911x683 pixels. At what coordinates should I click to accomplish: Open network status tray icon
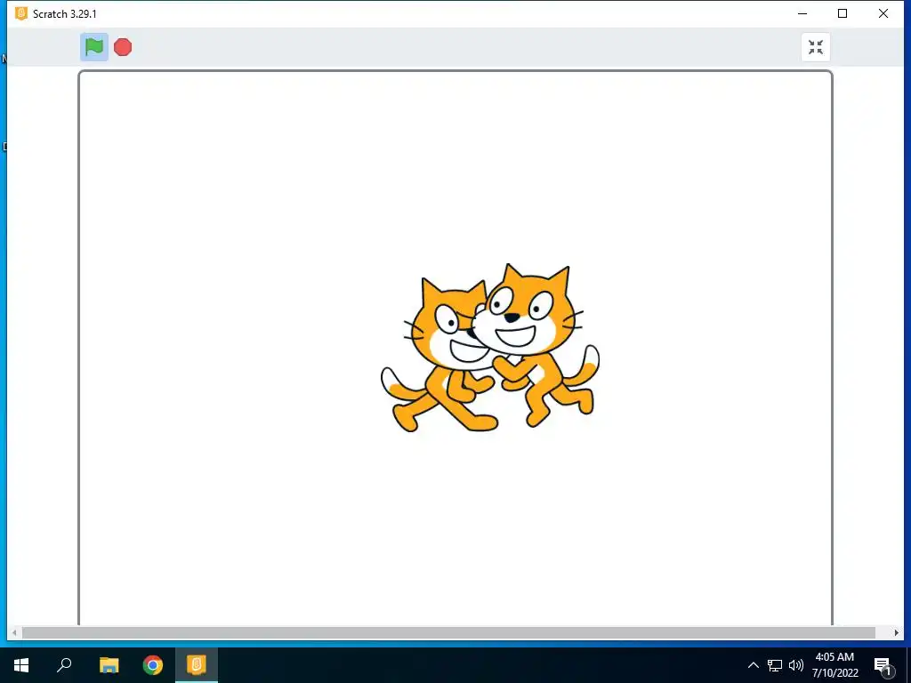(x=775, y=665)
